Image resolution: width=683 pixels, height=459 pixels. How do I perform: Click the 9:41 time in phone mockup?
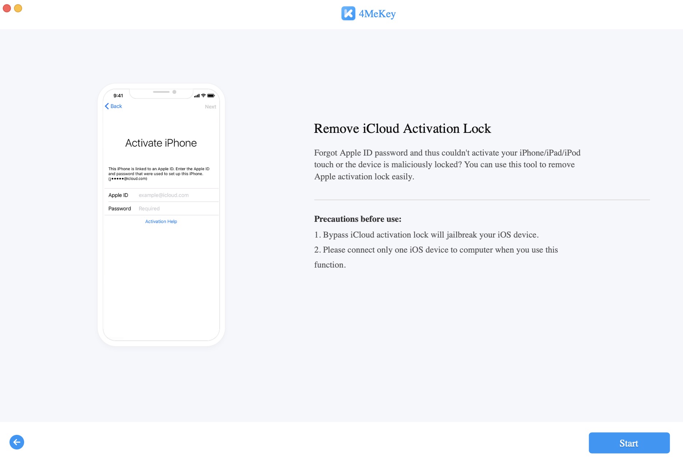click(118, 96)
